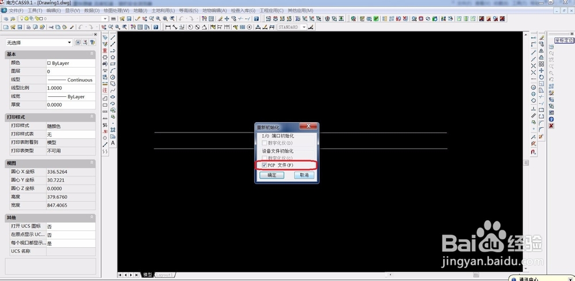Click the dimension style edit icon beside STANDARD
Image resolution: width=575 pixels, height=281 pixels.
tap(311, 27)
